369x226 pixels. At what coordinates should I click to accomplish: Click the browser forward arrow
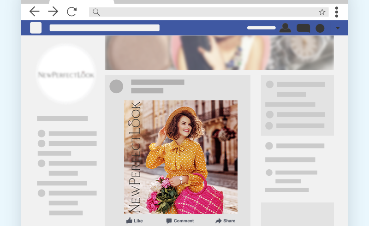(53, 12)
